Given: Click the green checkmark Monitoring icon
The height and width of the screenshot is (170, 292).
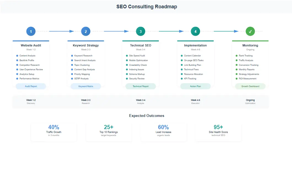Looking at the screenshot, I should 250,31.
